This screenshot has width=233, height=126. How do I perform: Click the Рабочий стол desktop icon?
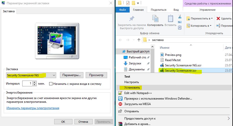point(126,57)
